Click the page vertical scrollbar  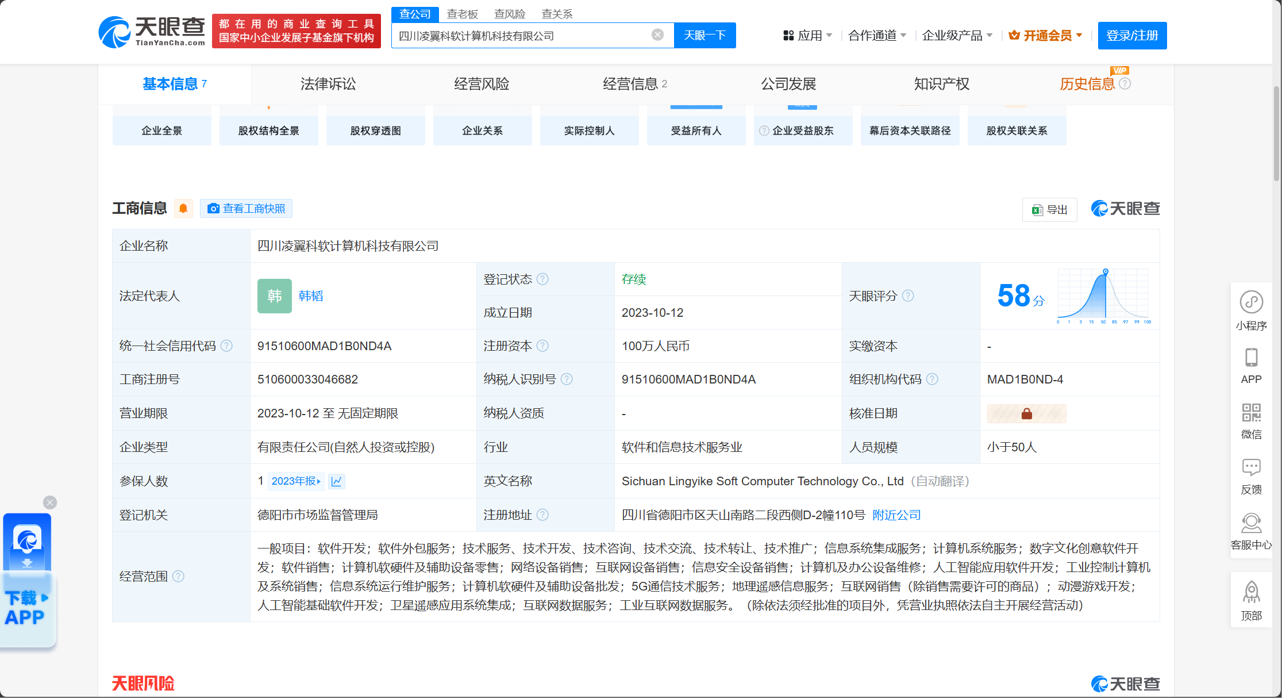coord(1277,133)
